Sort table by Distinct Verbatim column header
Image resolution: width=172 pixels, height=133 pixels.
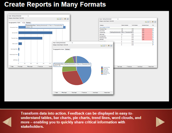click(126, 25)
